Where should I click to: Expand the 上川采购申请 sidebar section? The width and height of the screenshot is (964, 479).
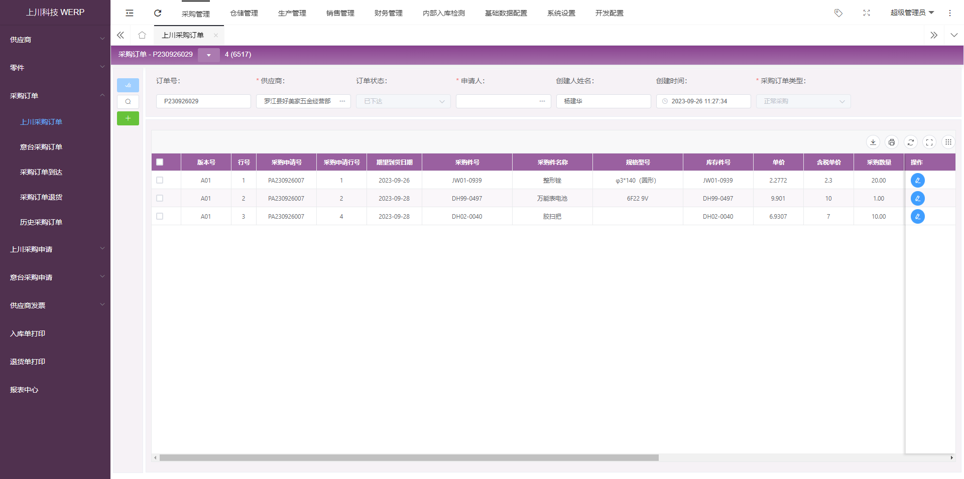point(55,249)
